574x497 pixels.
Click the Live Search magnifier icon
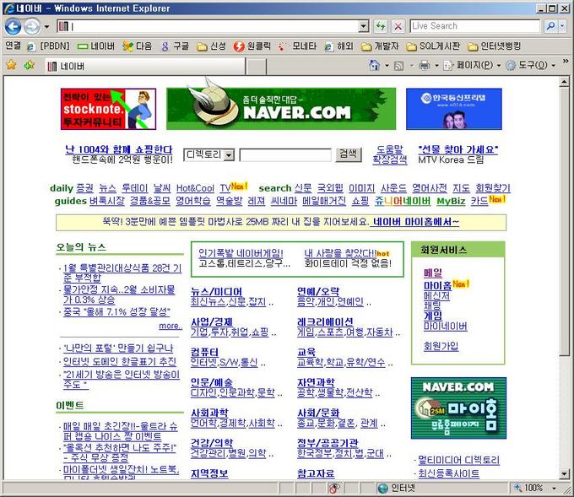pos(550,26)
